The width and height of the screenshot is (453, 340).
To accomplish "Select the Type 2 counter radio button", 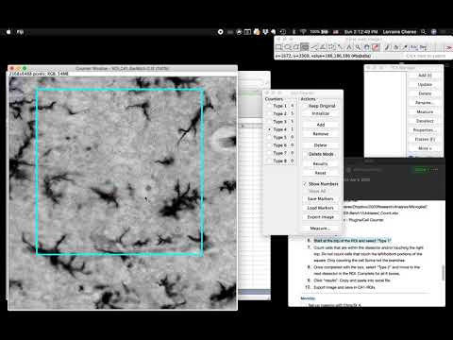I will click(x=269, y=113).
